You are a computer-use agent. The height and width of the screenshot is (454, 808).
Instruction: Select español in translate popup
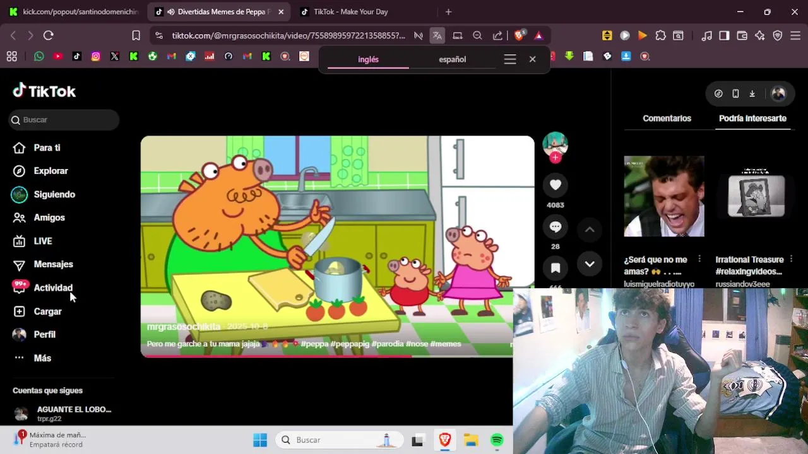452,59
